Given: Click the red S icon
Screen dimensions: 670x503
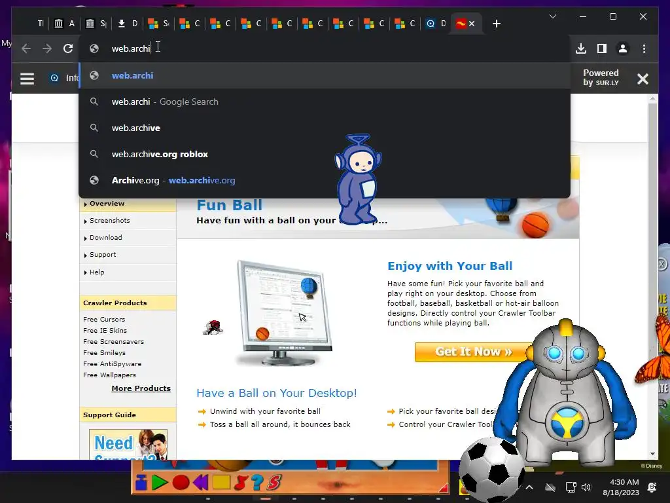Looking at the screenshot, I should [274, 482].
